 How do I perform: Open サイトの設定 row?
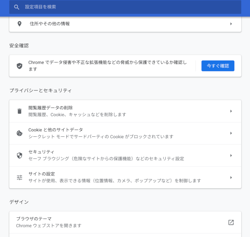(125, 178)
